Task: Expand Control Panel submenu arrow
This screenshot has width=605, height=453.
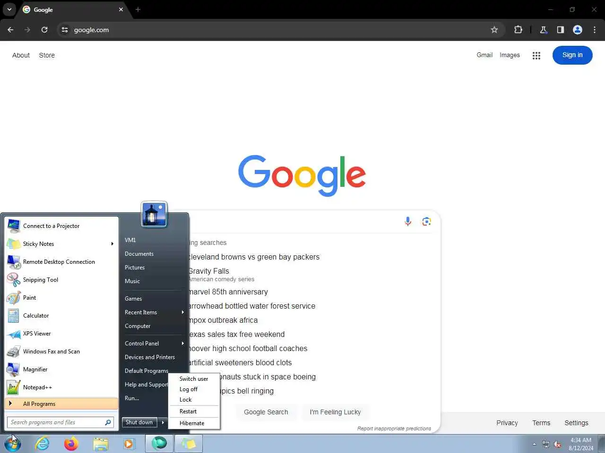Action: [182, 344]
